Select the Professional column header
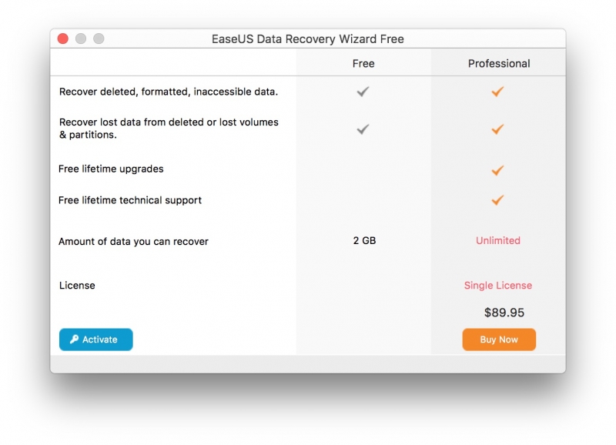The height and width of the screenshot is (445, 616). 499,63
